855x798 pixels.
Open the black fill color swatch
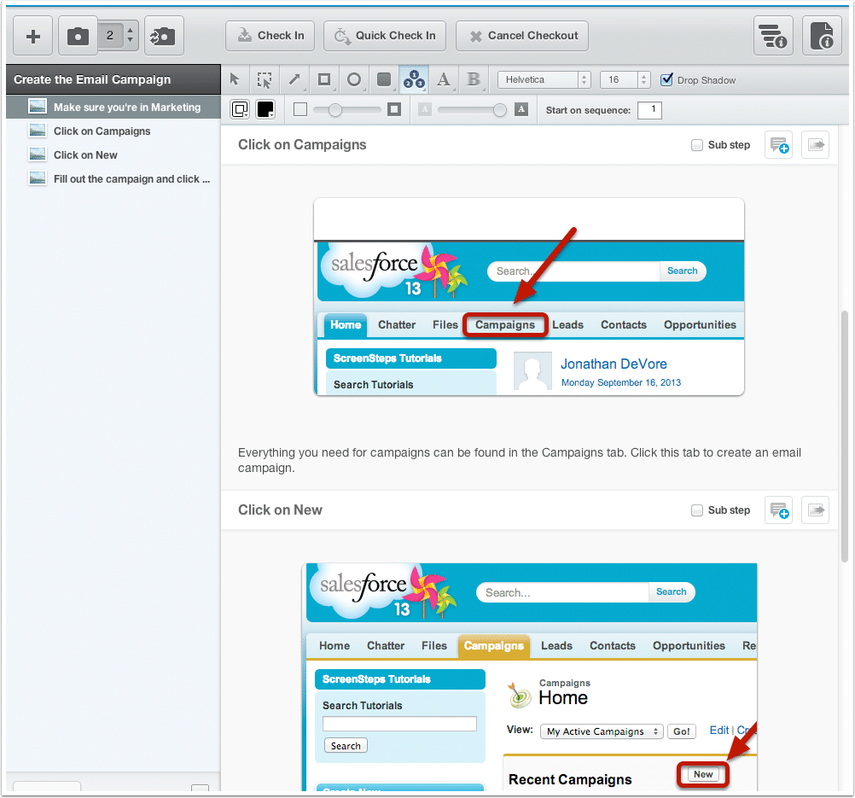(x=265, y=109)
